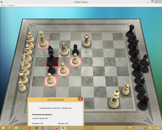The width and height of the screenshot is (162, 130).
Task: Click the Windows Start button
Action: tap(3, 128)
